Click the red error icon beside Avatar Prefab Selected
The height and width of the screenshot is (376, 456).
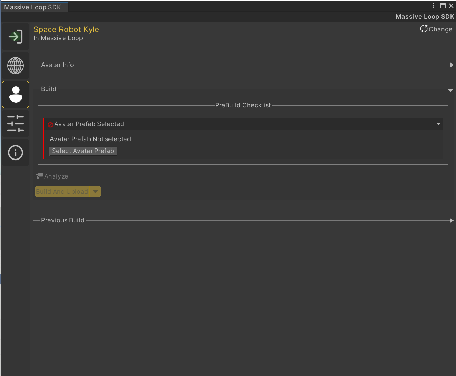coord(50,125)
